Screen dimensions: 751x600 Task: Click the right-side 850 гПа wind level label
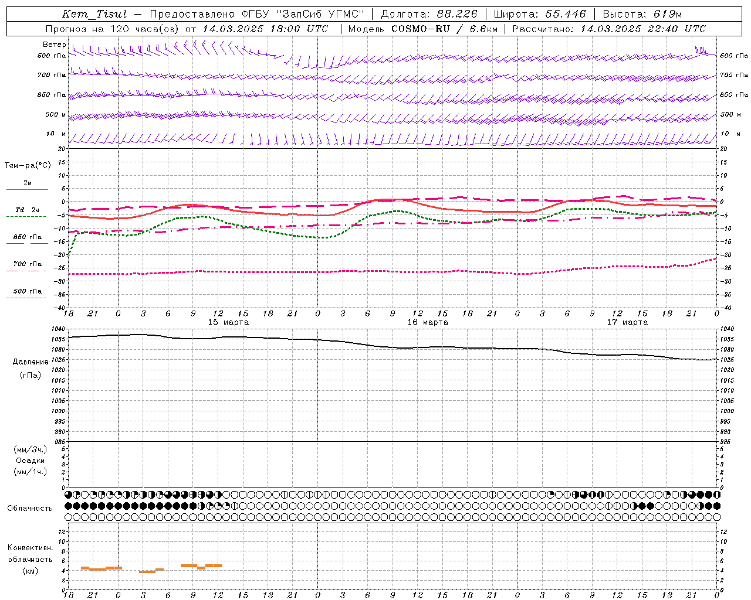[x=734, y=94]
